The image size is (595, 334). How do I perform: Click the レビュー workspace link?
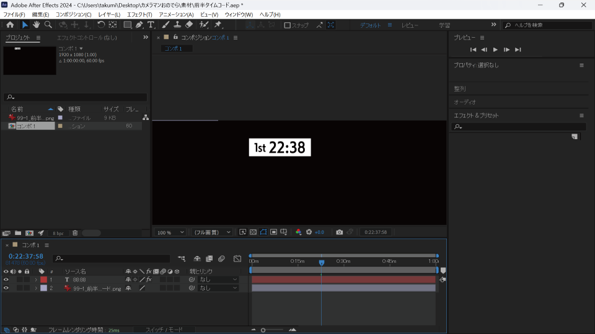point(410,25)
